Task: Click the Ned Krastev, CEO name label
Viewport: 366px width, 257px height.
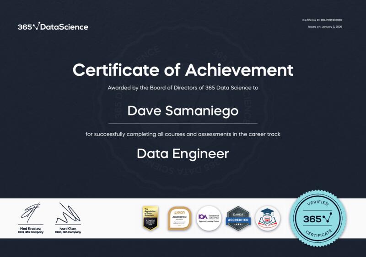Action: tap(31, 230)
